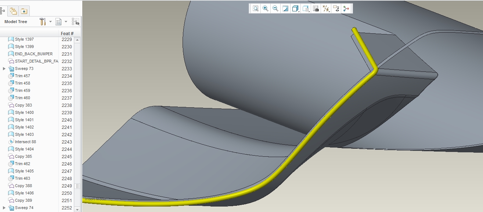Expand the Sweep 73 feature
Viewport: 483px width, 212px height.
point(4,68)
